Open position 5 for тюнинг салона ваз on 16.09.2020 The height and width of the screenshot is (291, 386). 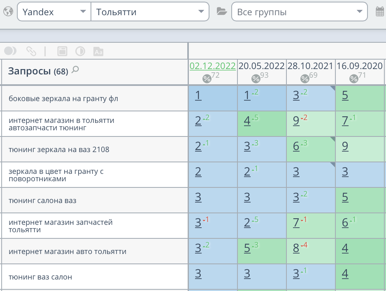(345, 197)
